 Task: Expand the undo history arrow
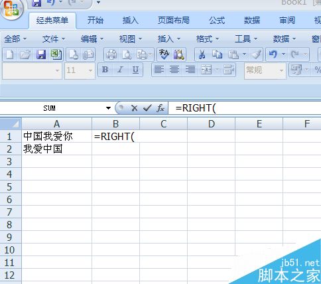point(283,54)
